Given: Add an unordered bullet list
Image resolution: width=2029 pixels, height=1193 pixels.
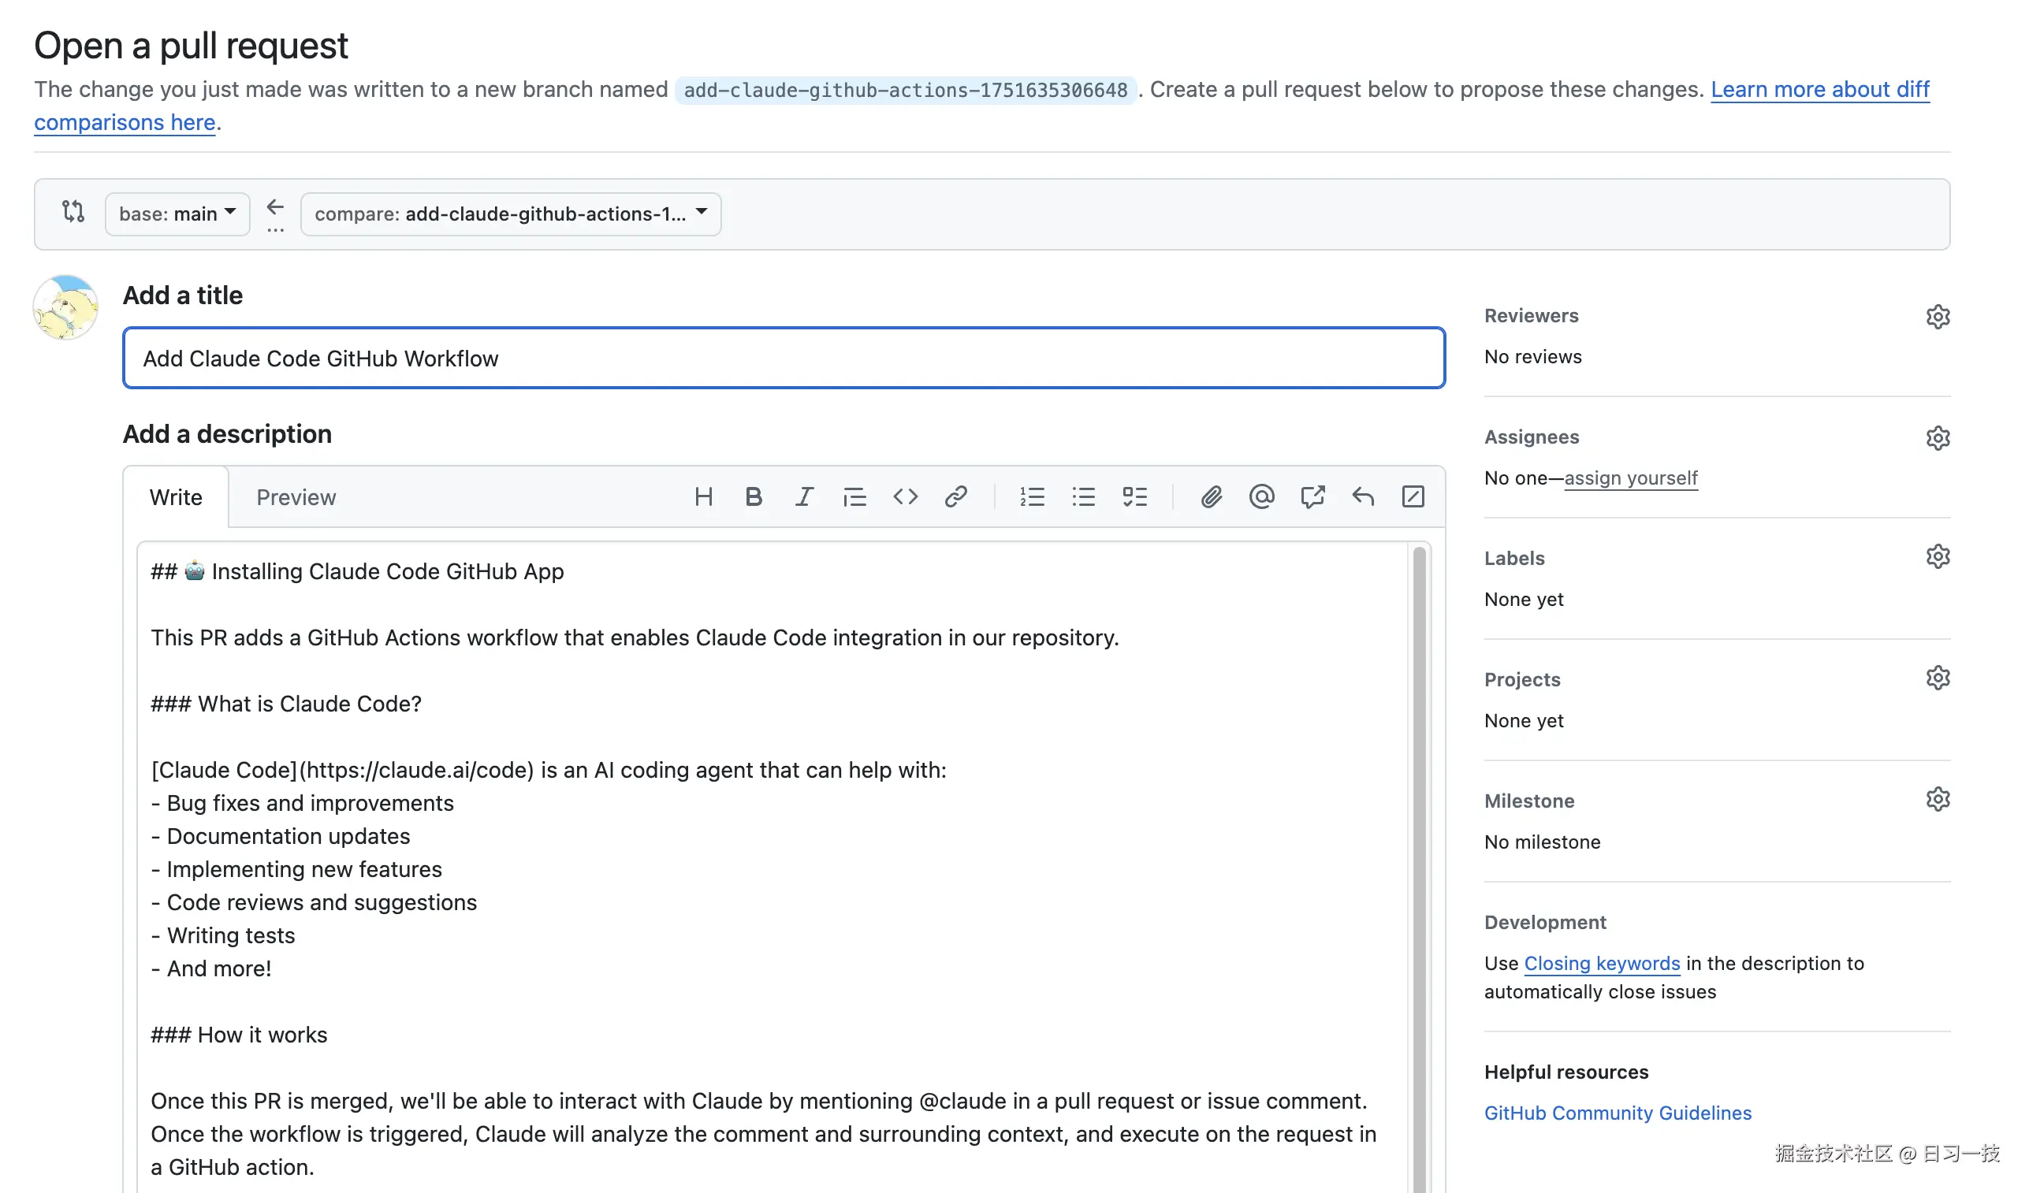Looking at the screenshot, I should [x=1084, y=496].
